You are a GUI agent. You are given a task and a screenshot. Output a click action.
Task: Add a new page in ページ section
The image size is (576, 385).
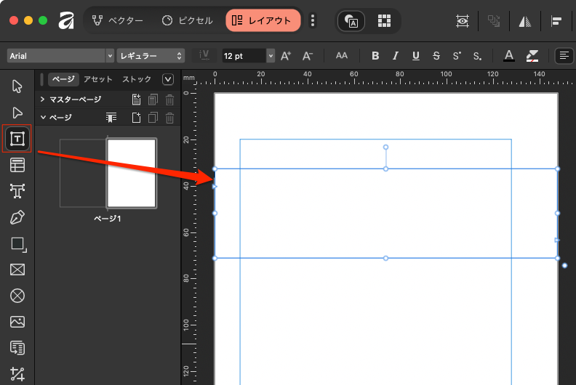point(135,117)
